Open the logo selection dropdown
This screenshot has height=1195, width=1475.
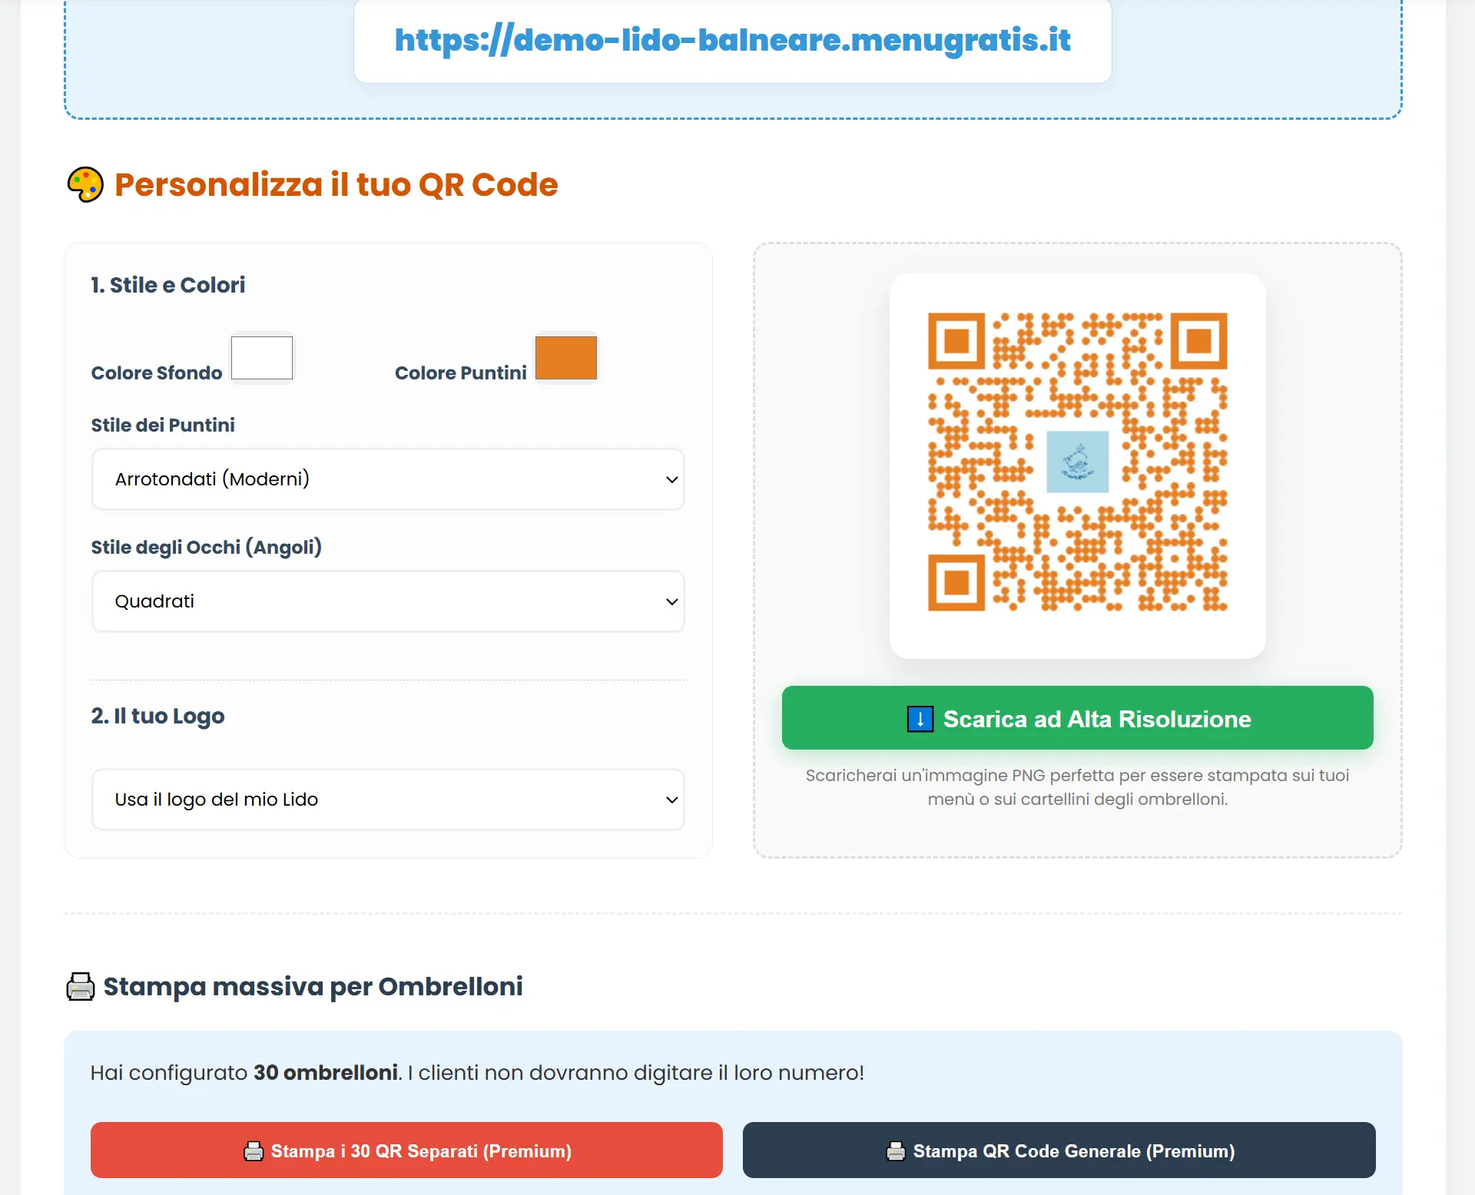(388, 799)
